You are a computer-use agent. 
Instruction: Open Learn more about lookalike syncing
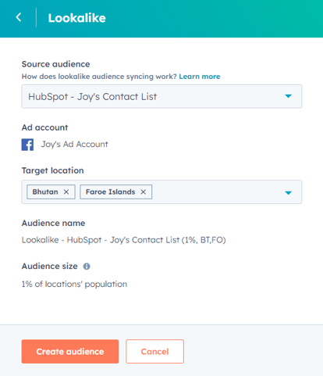tap(200, 77)
